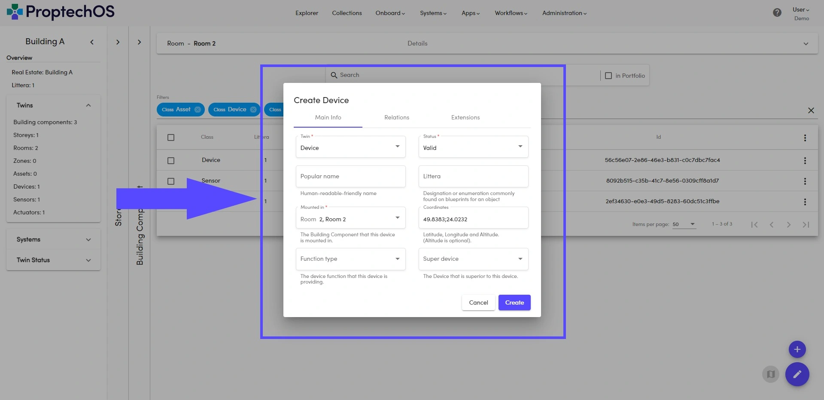
Task: Click the ProptechOS logo
Action: (x=61, y=12)
